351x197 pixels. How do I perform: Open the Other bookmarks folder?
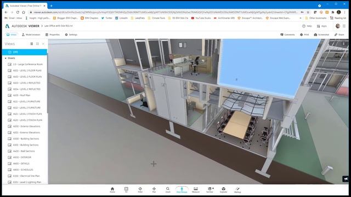tap(316, 18)
